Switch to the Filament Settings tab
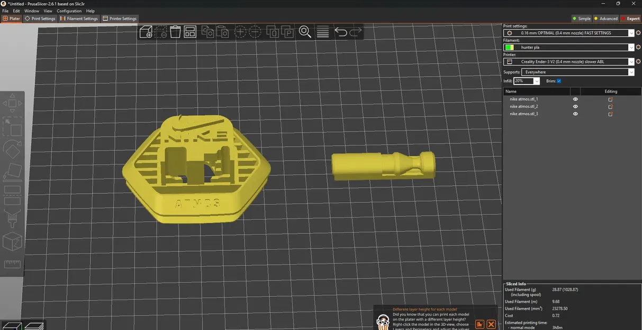Screen dimensions: 642x330 (79, 18)
